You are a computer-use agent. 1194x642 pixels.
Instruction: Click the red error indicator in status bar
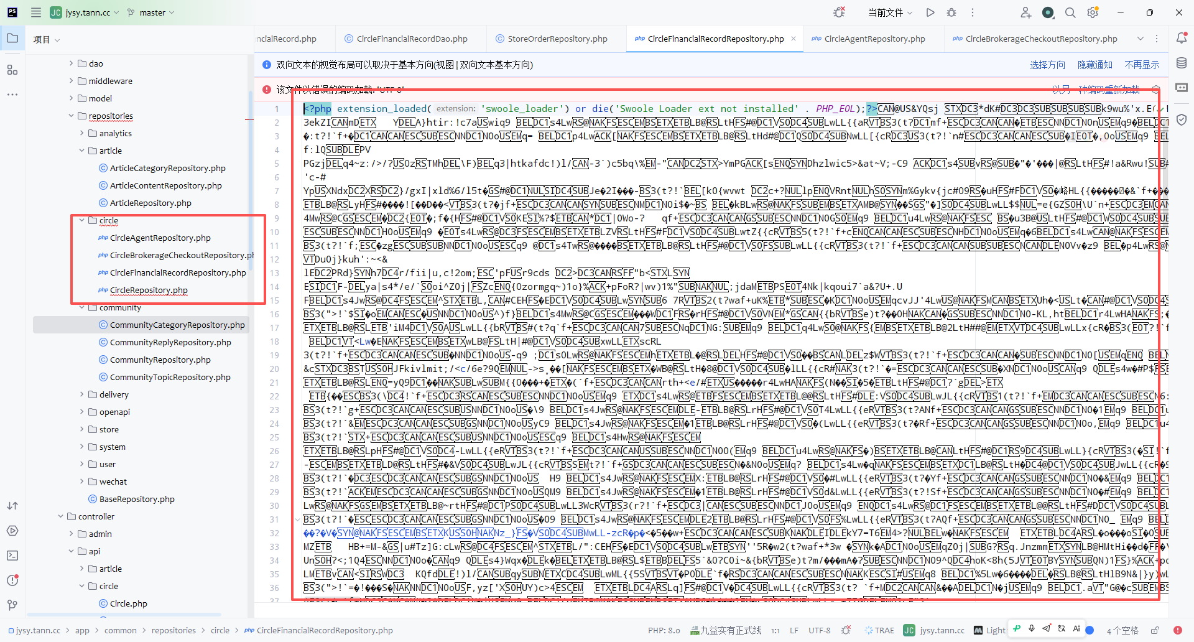tap(1178, 630)
